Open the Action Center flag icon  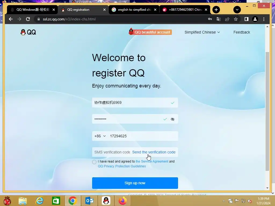click(237, 201)
